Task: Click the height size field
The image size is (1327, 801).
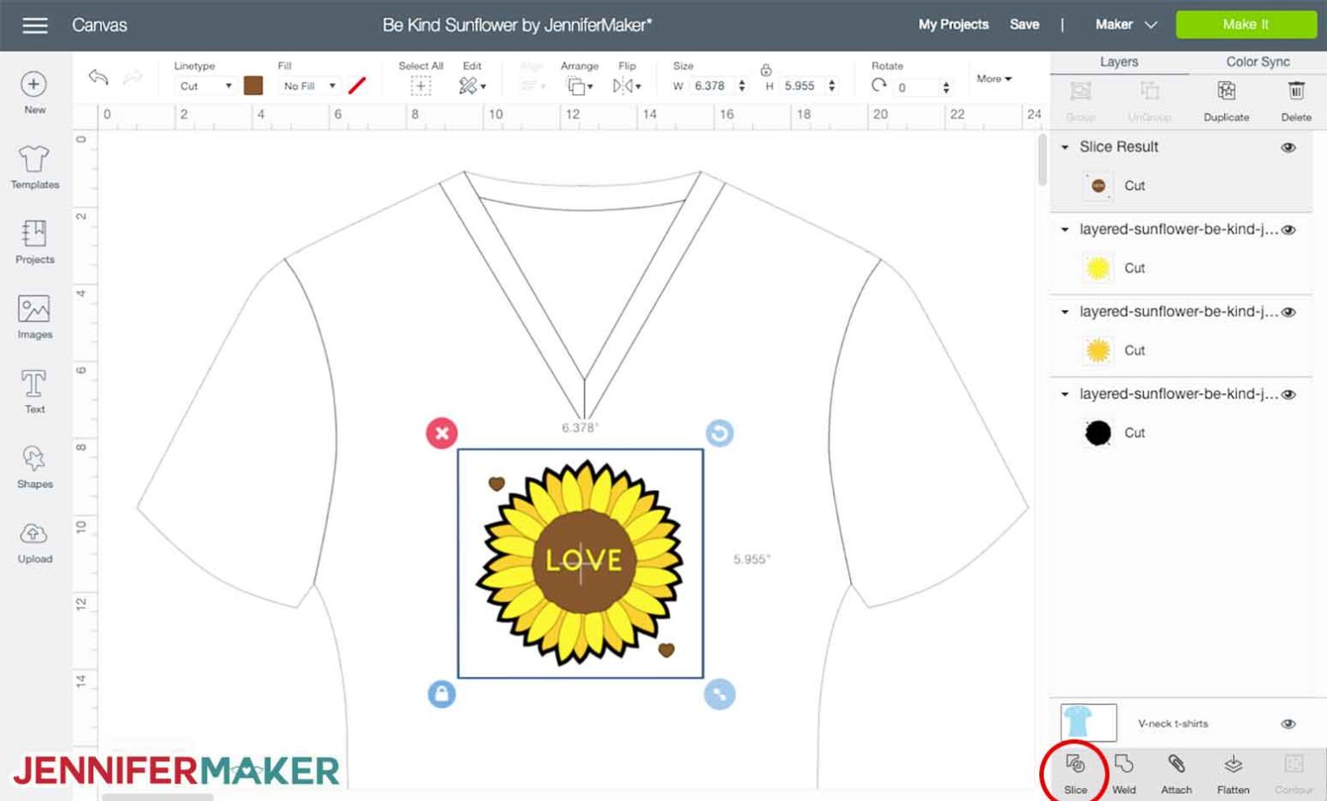Action: tap(802, 86)
